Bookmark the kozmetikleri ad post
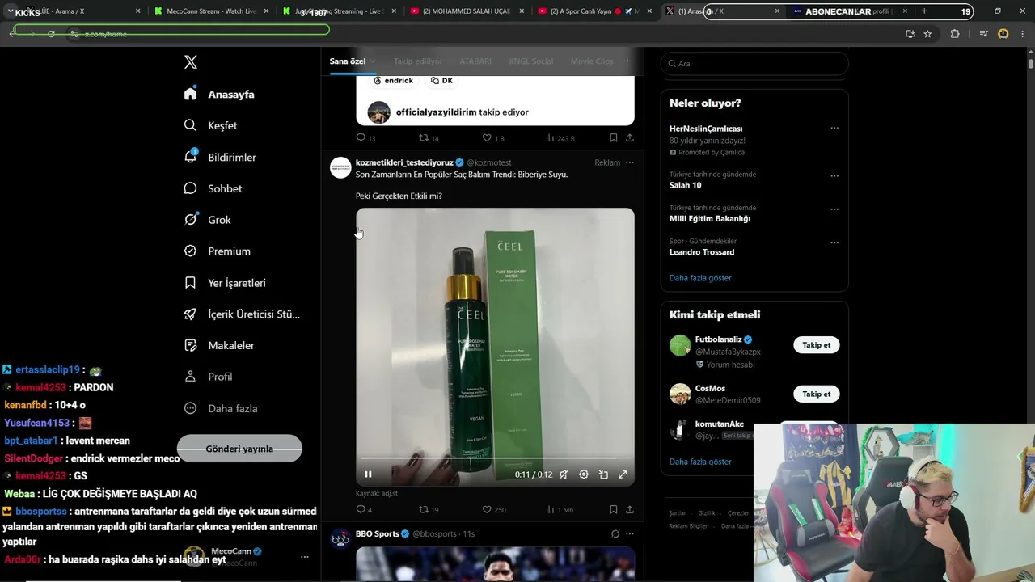The height and width of the screenshot is (582, 1035). click(x=614, y=510)
